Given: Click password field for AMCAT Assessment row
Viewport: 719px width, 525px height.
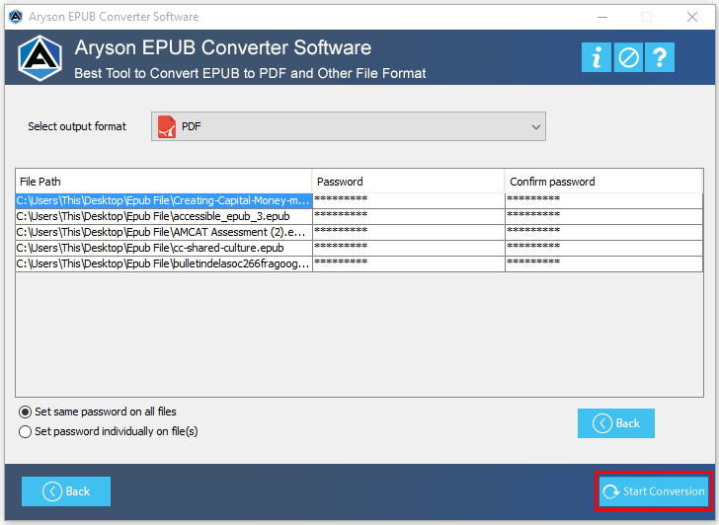Looking at the screenshot, I should pos(409,232).
